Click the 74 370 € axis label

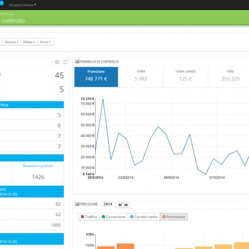click(x=88, y=99)
